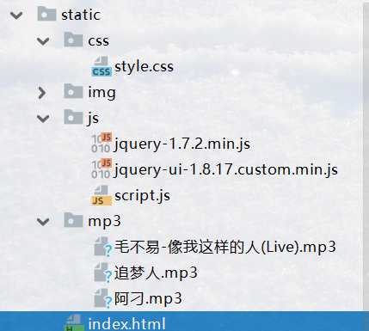
Task: Collapse the js folder chevron
Action: point(43,118)
